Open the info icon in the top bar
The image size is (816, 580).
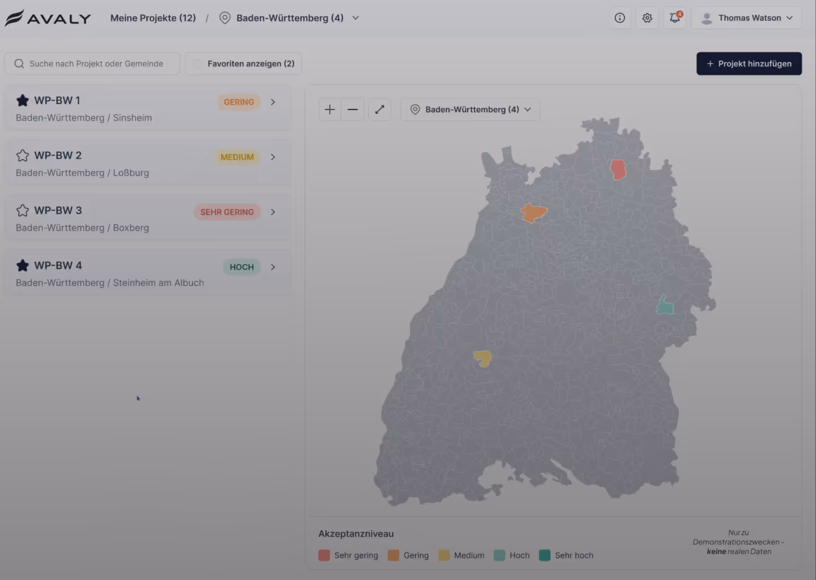pos(619,18)
